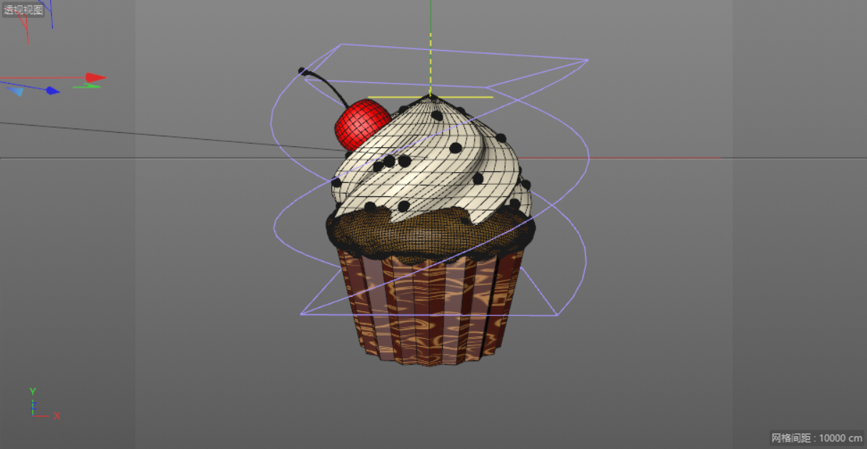Select the brown cake top mesh
The image size is (867, 449).
tap(429, 232)
